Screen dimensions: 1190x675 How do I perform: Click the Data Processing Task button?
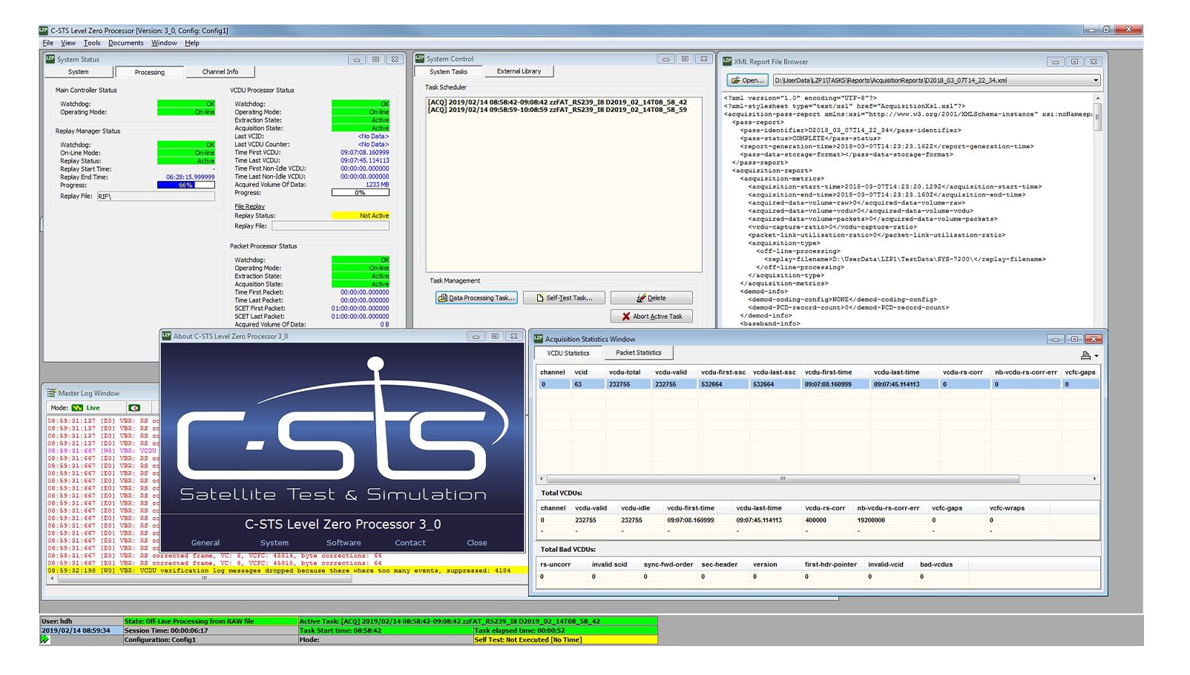coord(476,298)
